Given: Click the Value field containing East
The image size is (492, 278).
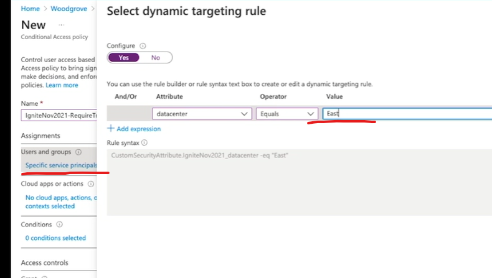Looking at the screenshot, I should (407, 113).
